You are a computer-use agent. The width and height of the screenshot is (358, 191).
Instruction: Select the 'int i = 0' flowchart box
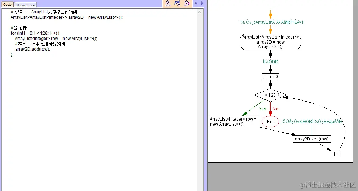click(x=270, y=77)
